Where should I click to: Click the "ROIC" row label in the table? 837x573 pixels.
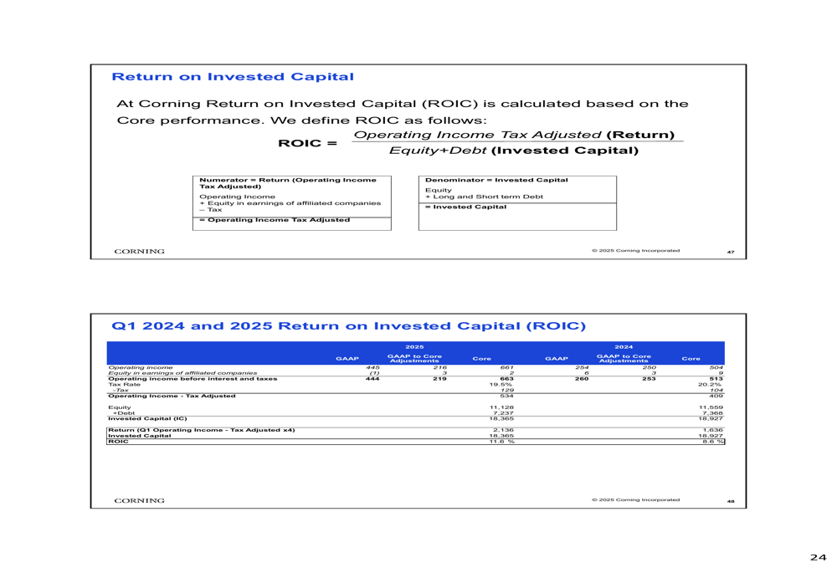tap(118, 442)
